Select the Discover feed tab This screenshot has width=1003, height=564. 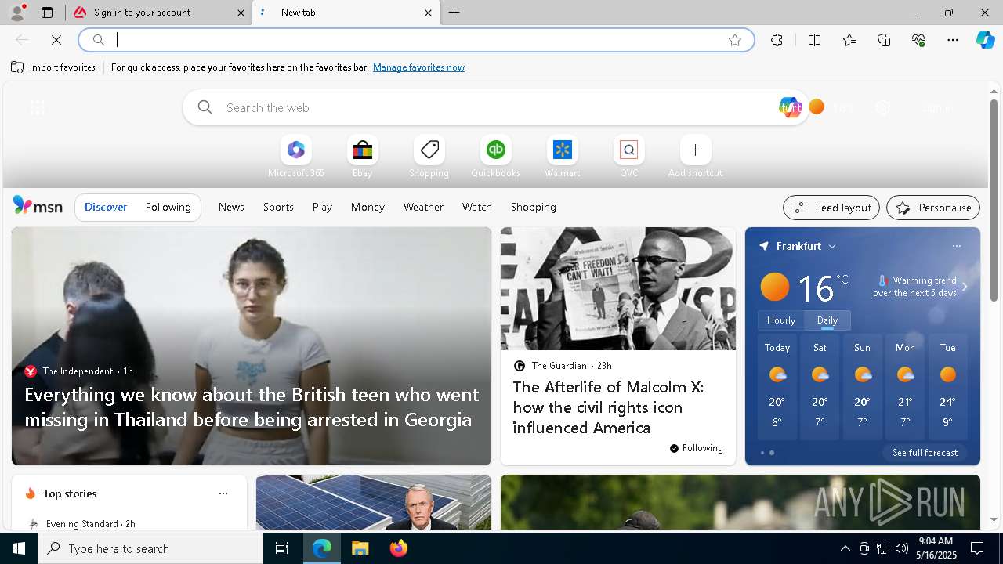106,207
